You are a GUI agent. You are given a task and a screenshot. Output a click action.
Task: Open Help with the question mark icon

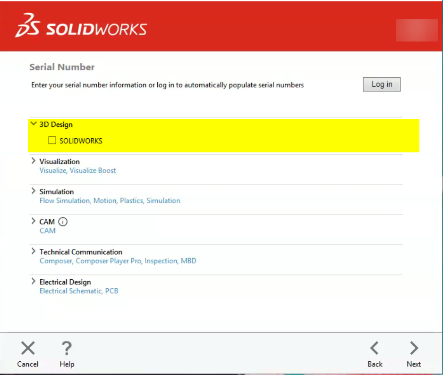click(67, 348)
